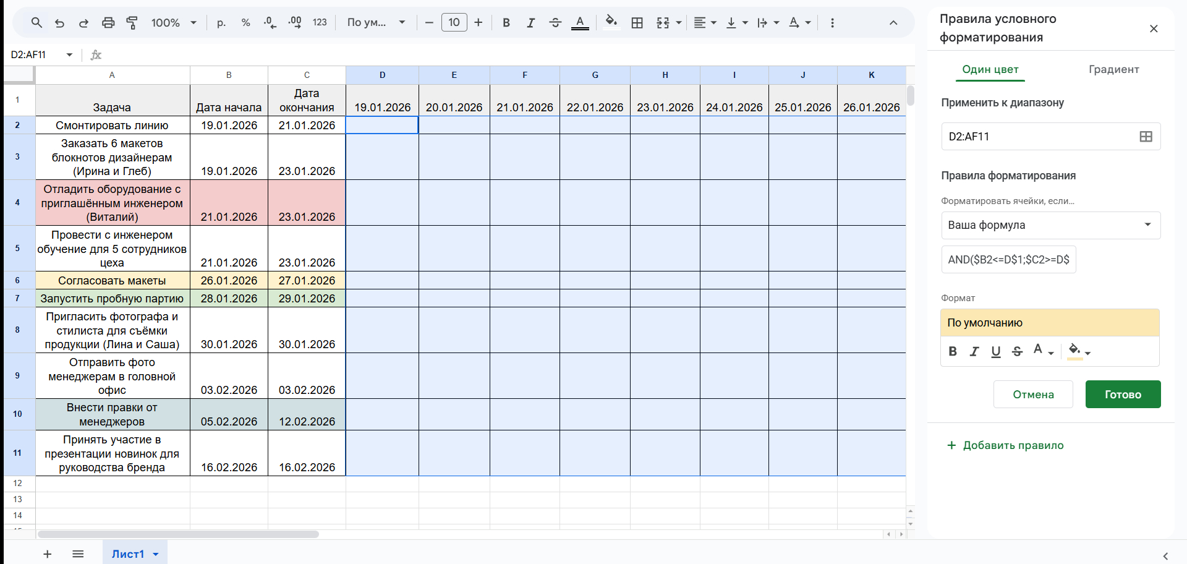Click the print icon
Viewport: 1187px width, 564px height.
tap(108, 23)
